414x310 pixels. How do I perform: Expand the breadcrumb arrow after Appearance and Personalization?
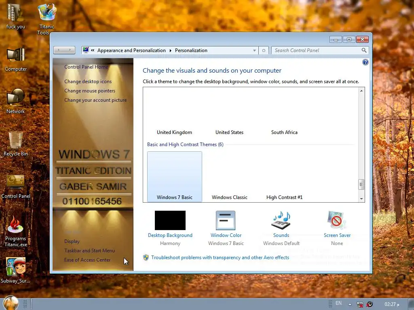[x=170, y=50]
